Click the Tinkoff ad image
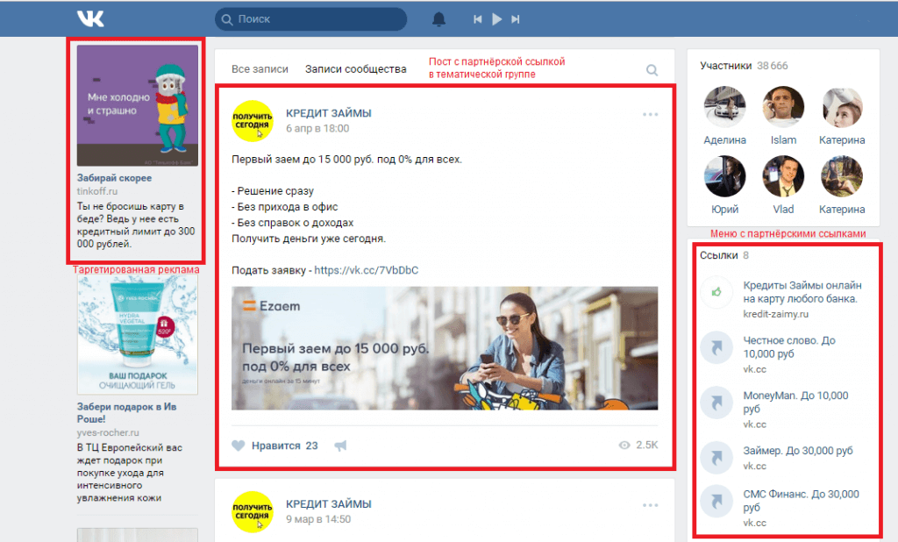The height and width of the screenshot is (542, 898). coord(137,105)
